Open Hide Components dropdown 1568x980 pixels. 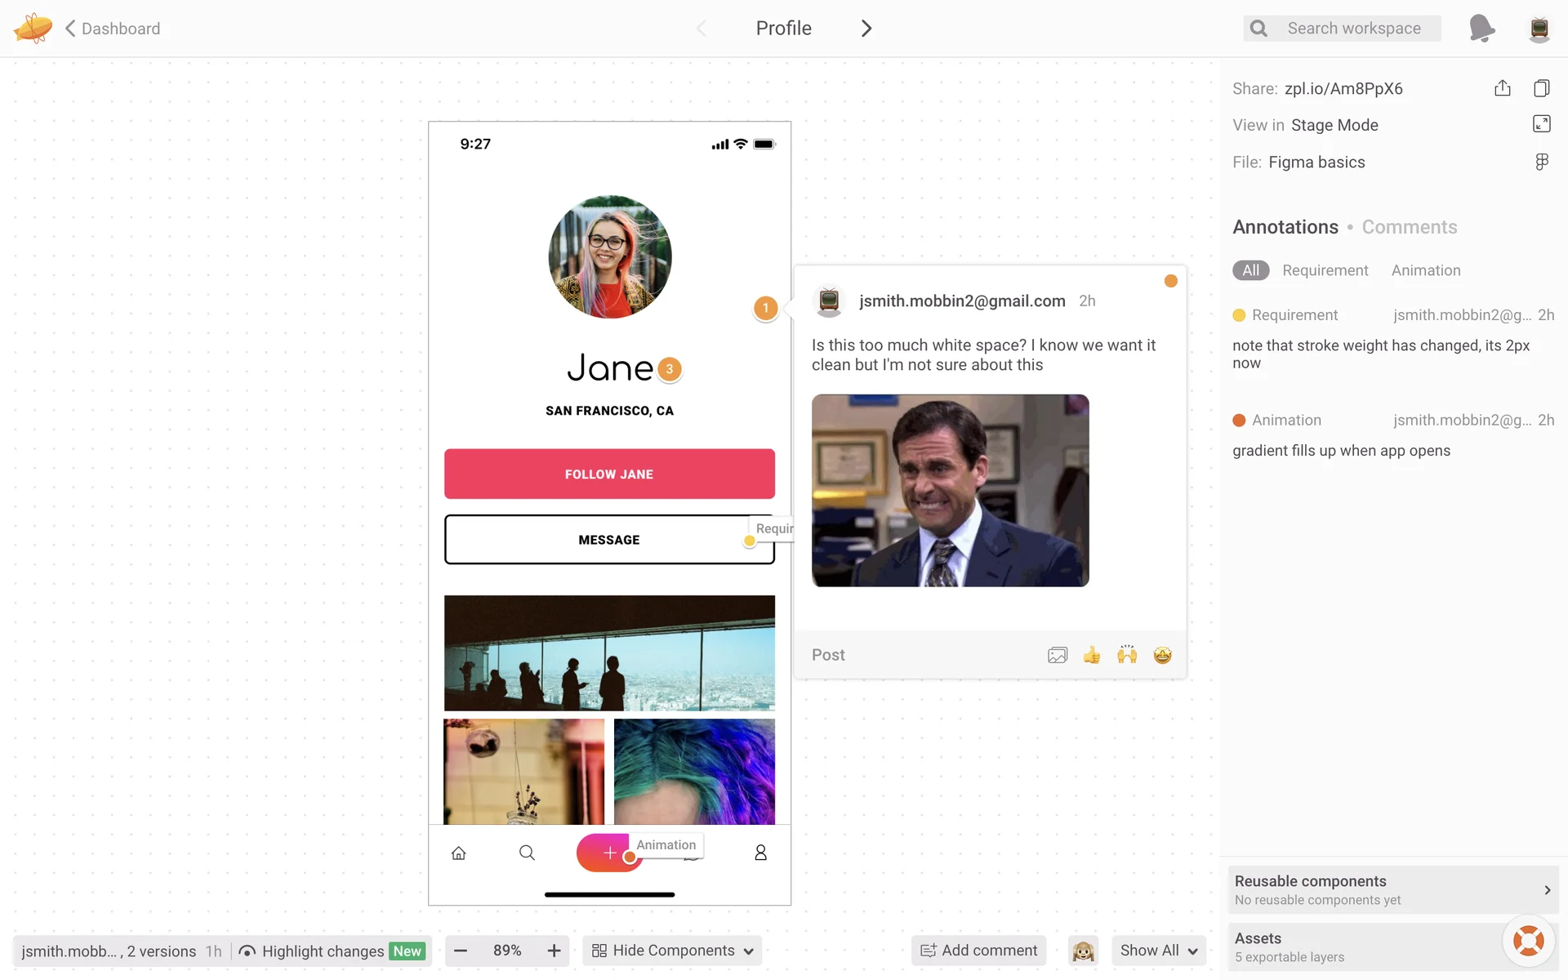(672, 951)
